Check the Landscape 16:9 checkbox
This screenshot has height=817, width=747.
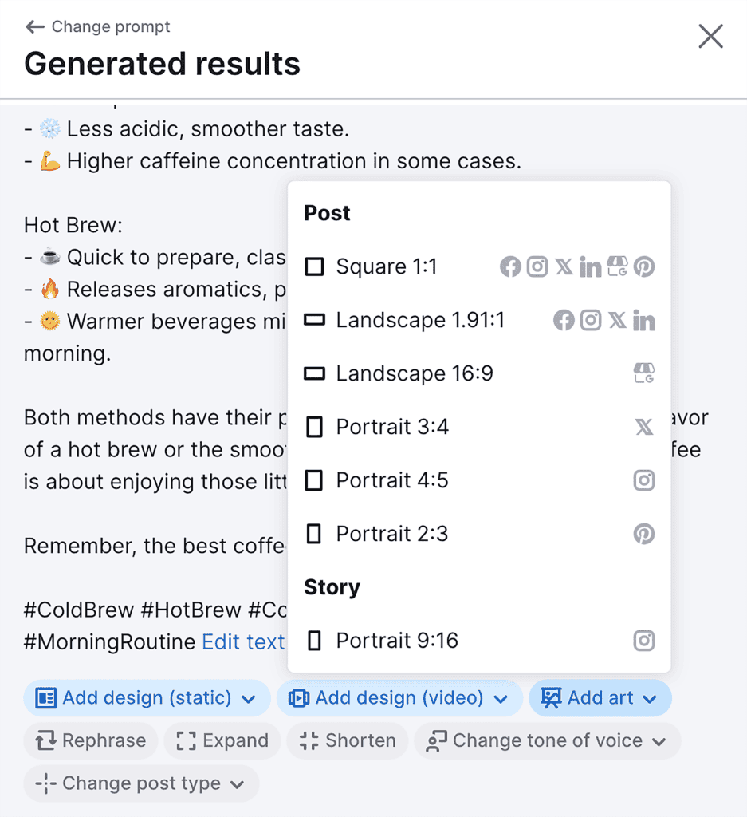pyautogui.click(x=314, y=373)
